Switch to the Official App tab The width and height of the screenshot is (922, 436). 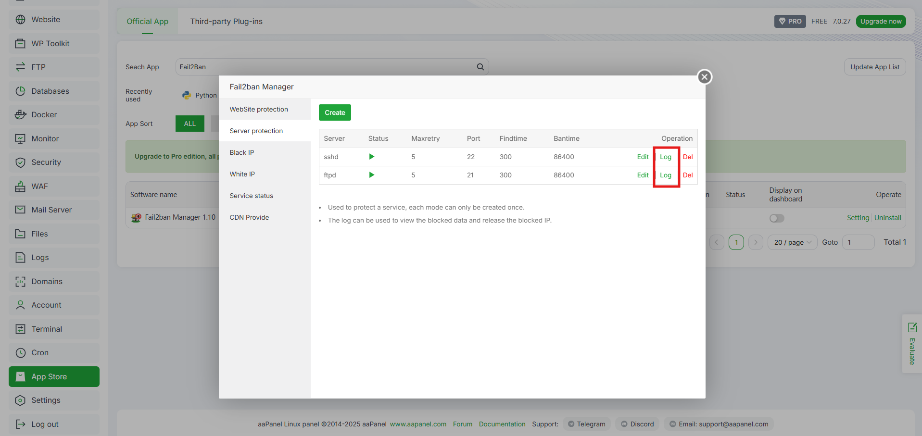pyautogui.click(x=147, y=21)
